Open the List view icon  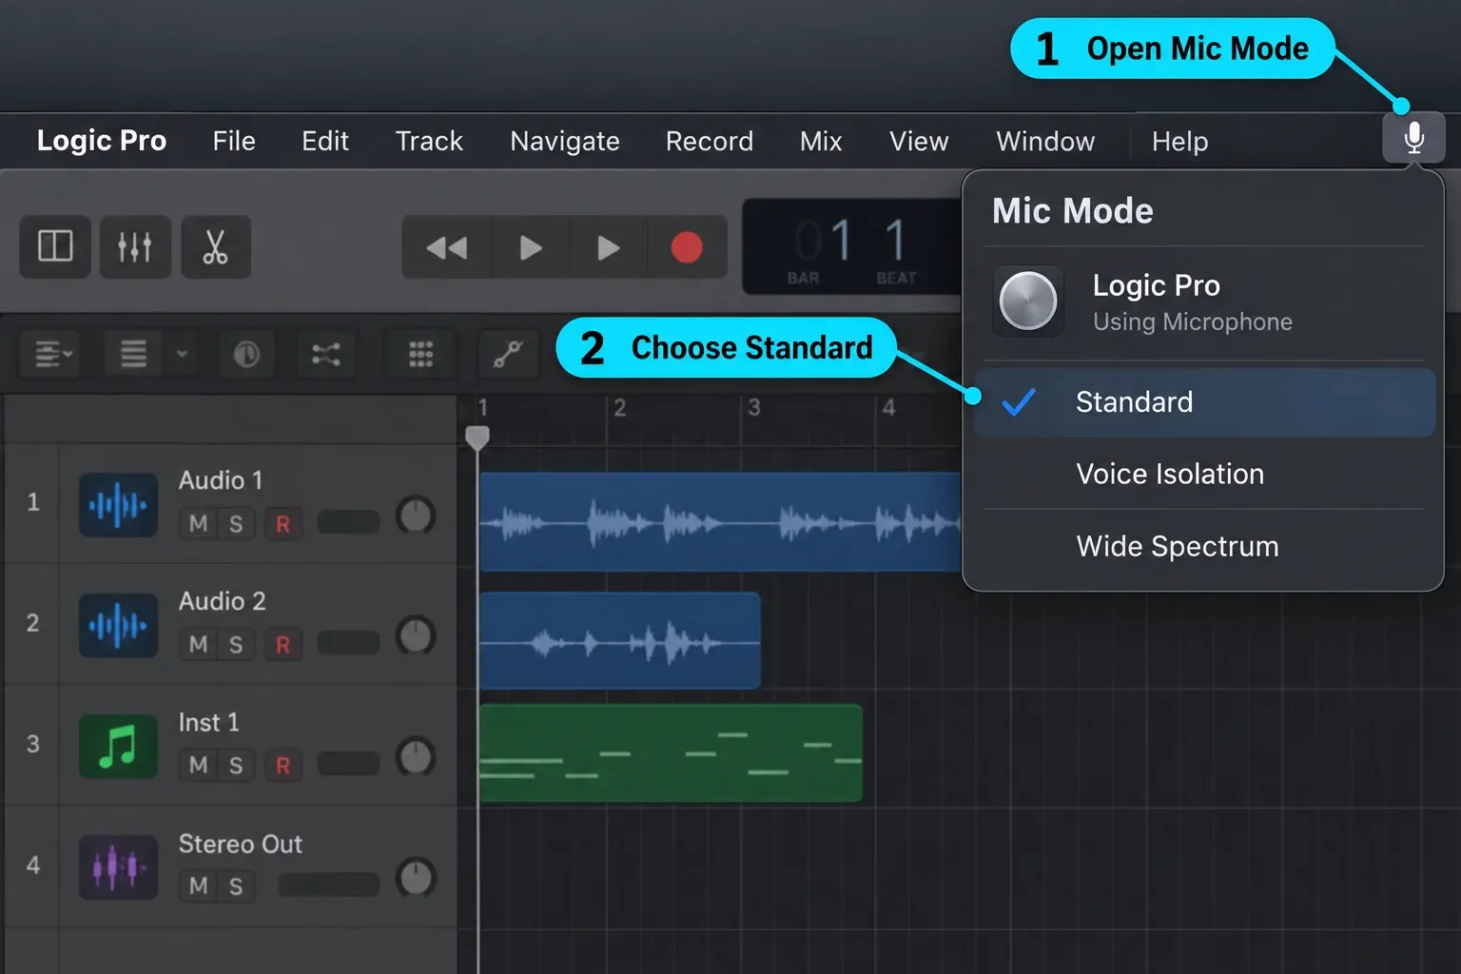click(133, 354)
